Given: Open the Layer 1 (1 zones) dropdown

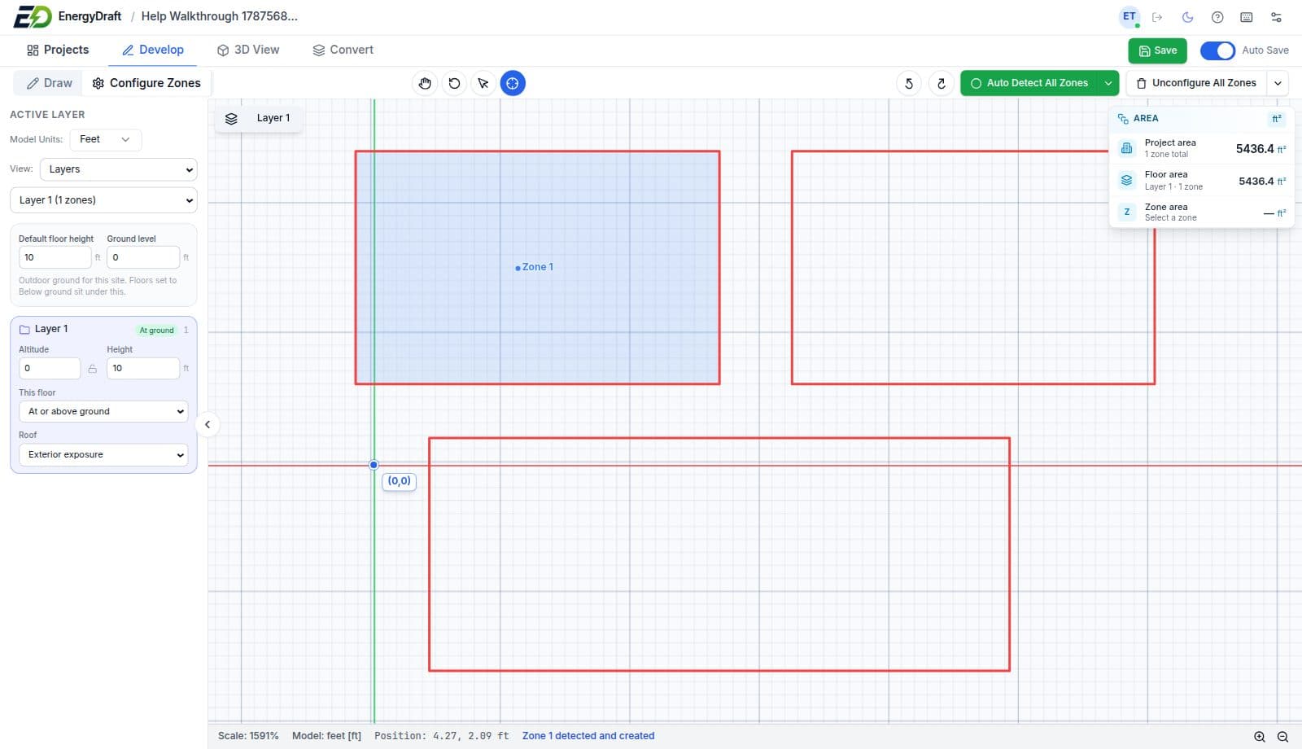Looking at the screenshot, I should coord(103,200).
